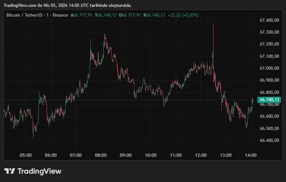Click the 67.000,00 price axis label

pyautogui.click(x=269, y=68)
